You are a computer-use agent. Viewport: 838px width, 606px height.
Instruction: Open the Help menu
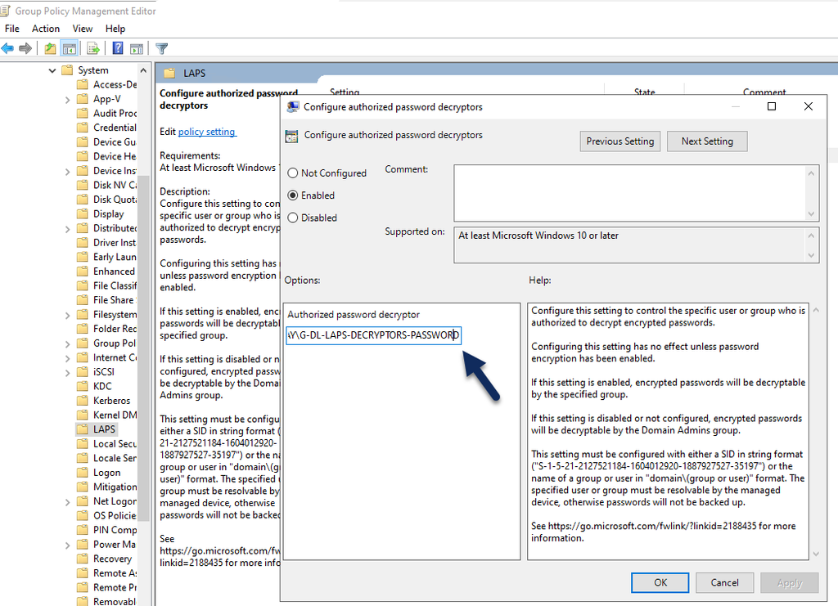tap(115, 29)
